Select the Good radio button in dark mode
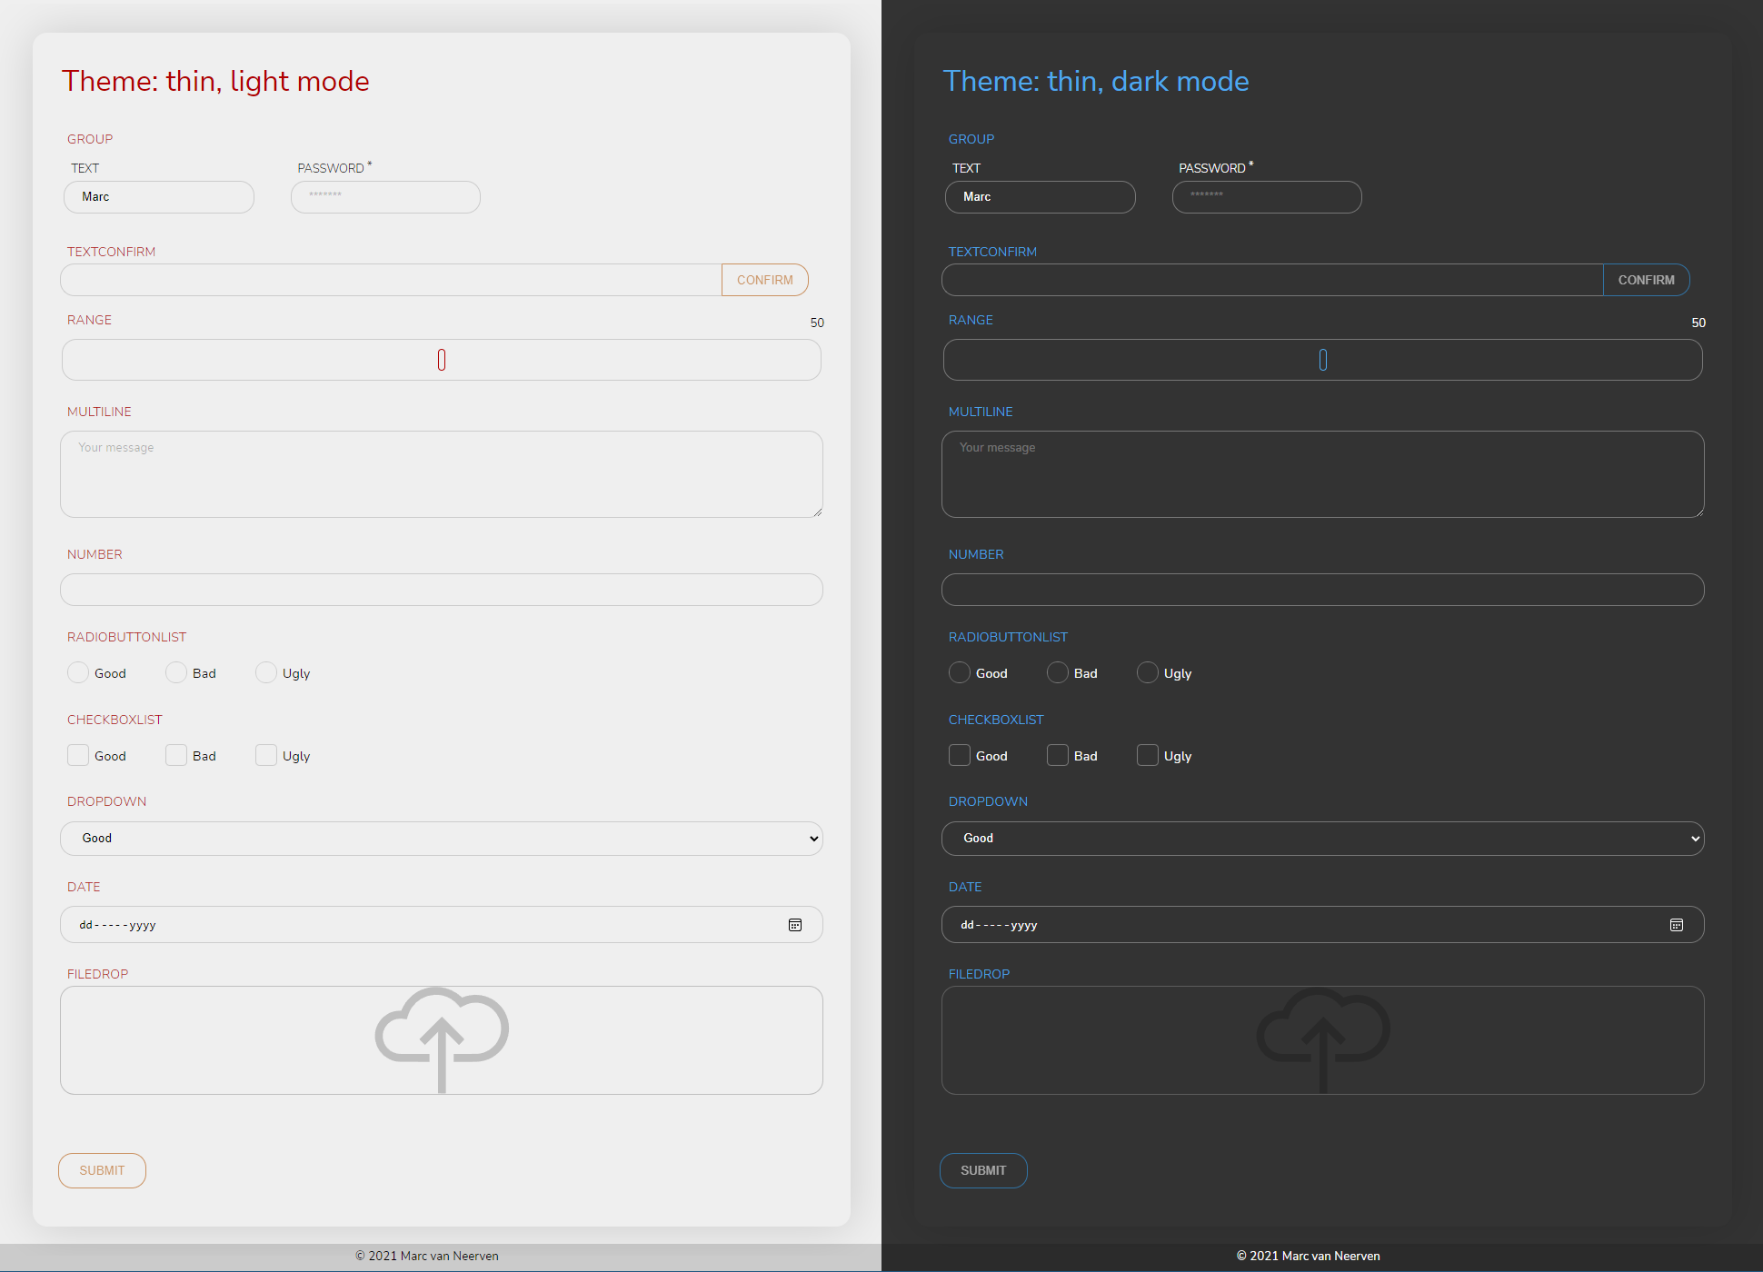 point(960,672)
